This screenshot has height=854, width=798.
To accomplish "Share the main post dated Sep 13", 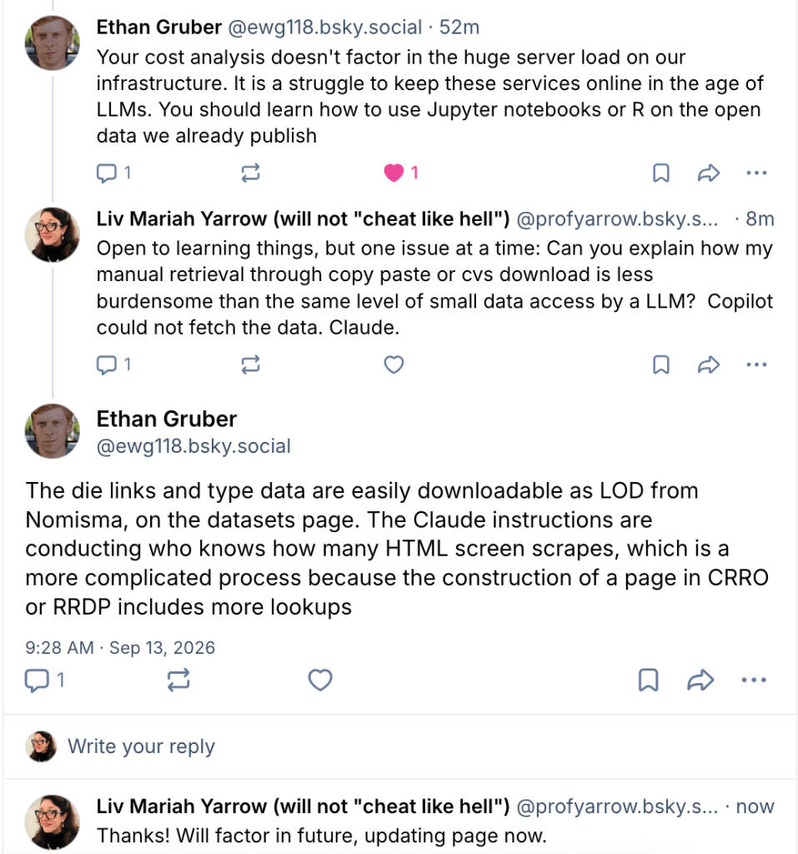I will coord(700,680).
